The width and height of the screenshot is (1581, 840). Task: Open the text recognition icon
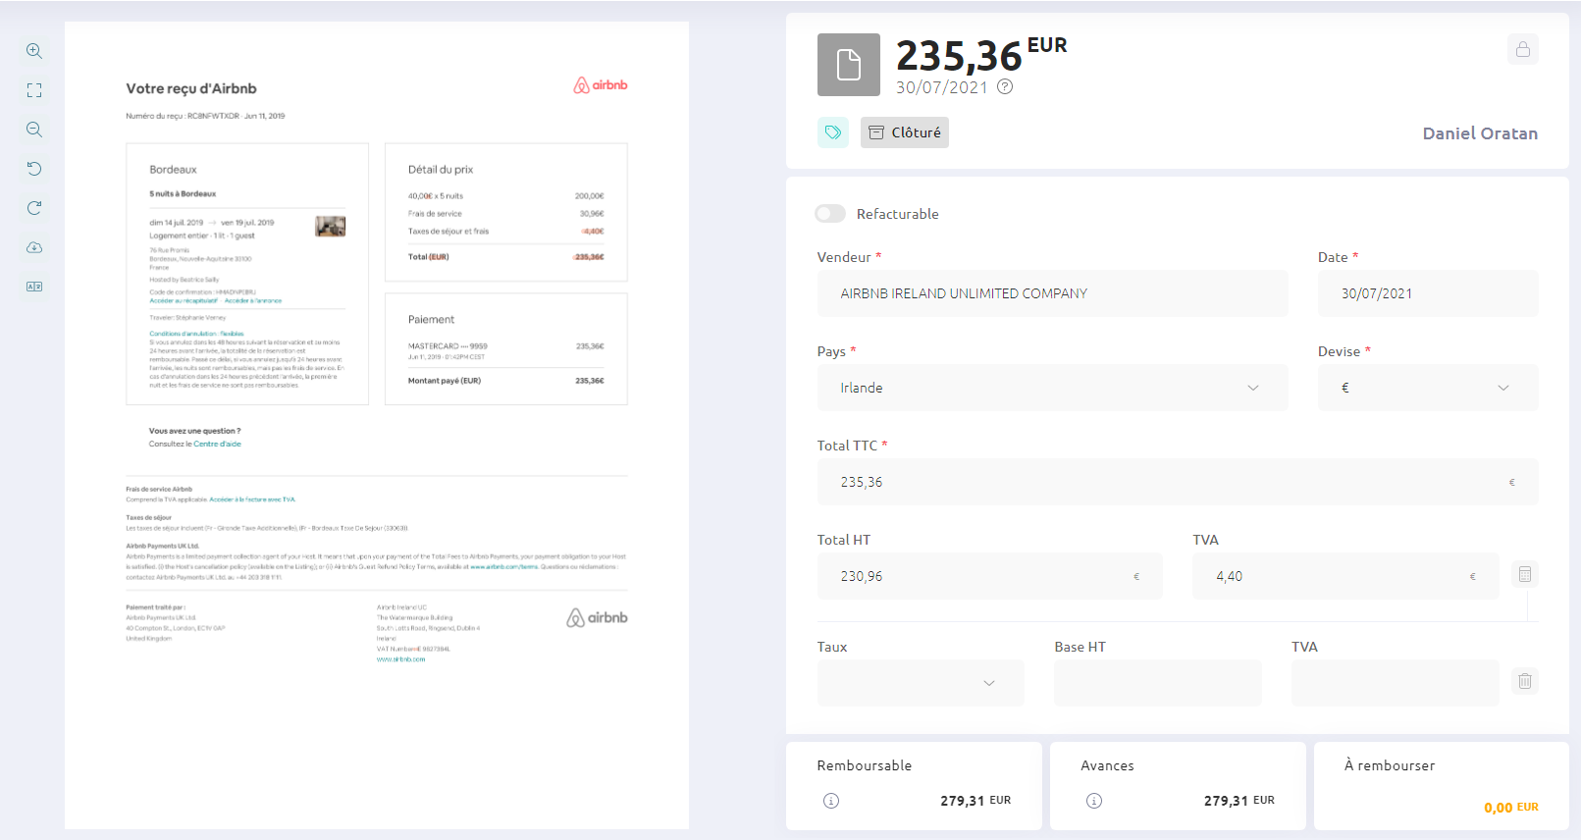click(x=34, y=287)
